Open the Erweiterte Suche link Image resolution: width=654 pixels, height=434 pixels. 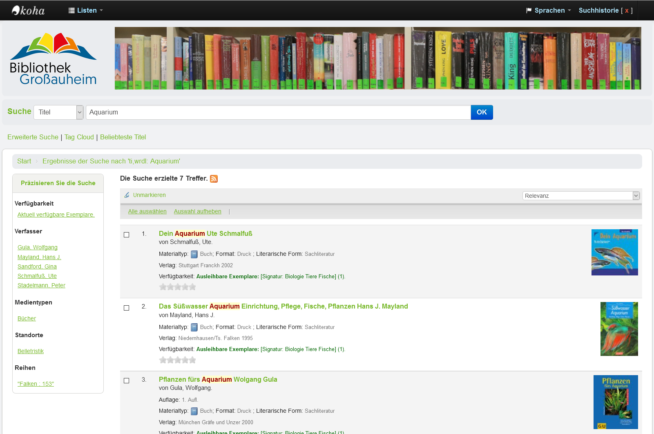point(33,137)
